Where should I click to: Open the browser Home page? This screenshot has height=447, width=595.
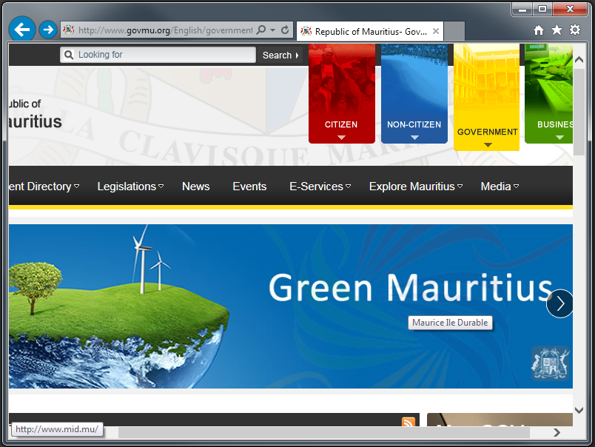(x=539, y=30)
